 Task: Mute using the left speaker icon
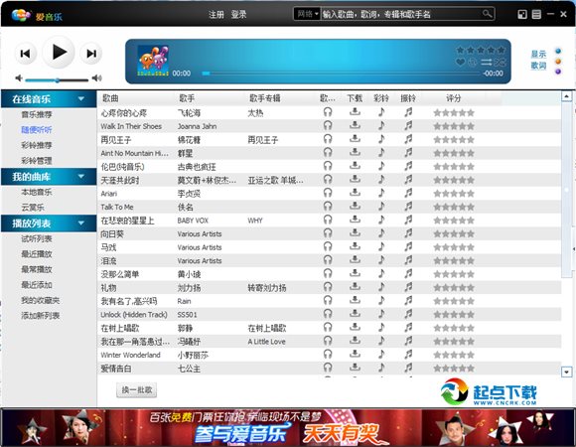(19, 77)
